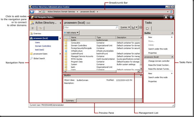Open dropdown arrow next to save icon
The image size is (194, 117).
coord(136,27)
